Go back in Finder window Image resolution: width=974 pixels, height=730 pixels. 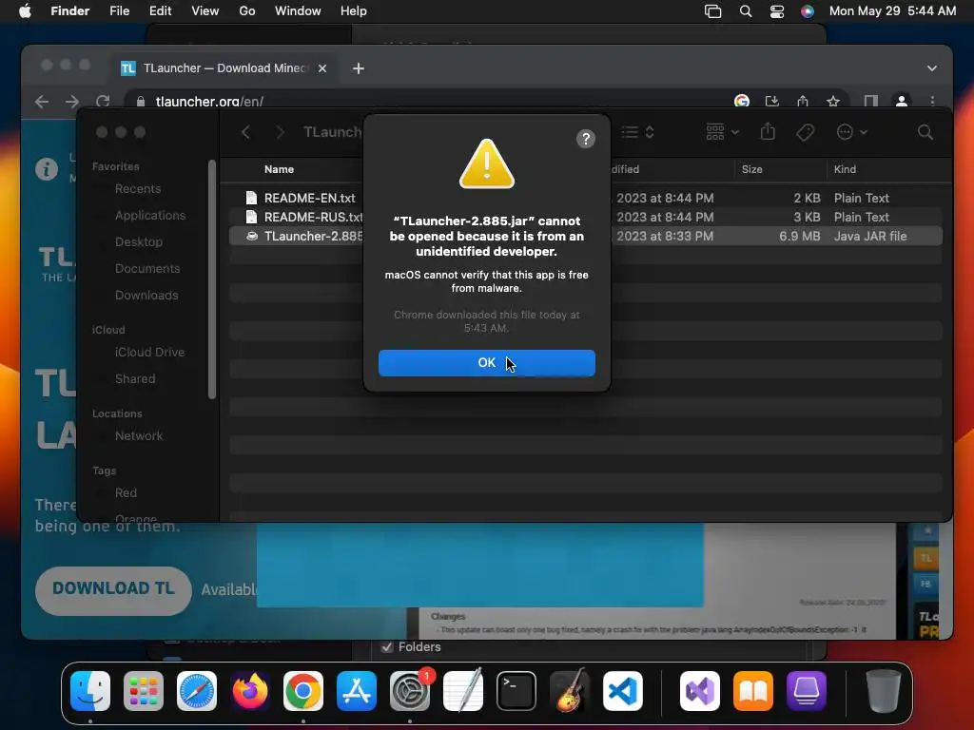click(x=246, y=131)
